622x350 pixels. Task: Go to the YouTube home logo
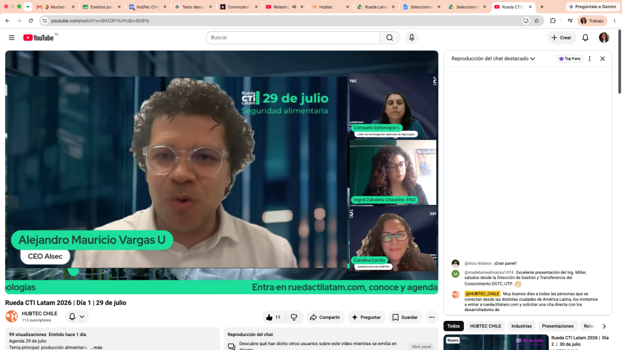(38, 38)
